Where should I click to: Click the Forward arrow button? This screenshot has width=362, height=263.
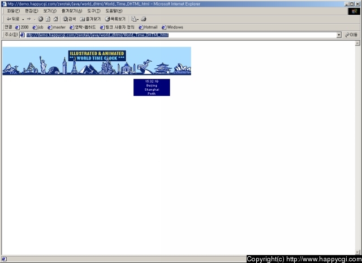(x=29, y=19)
